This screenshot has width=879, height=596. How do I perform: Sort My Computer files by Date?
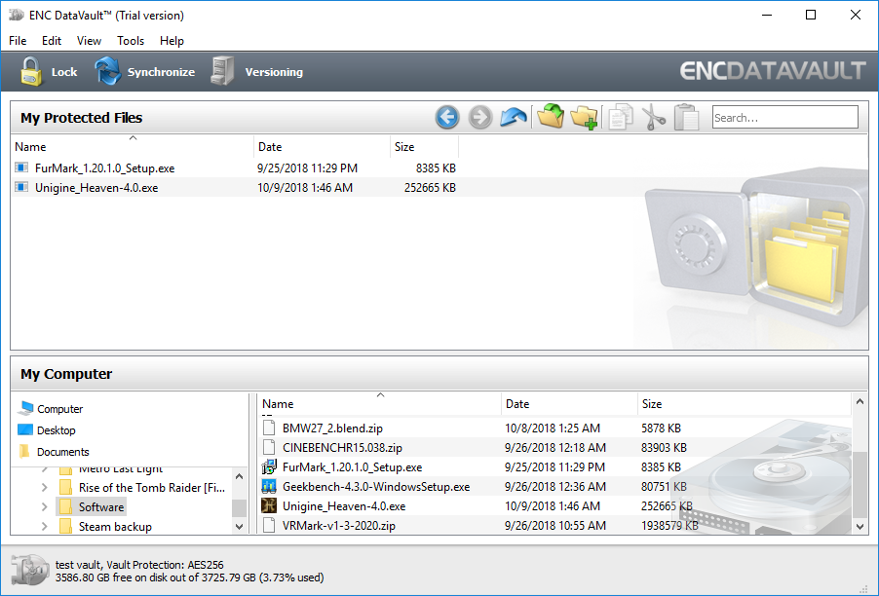[569, 404]
